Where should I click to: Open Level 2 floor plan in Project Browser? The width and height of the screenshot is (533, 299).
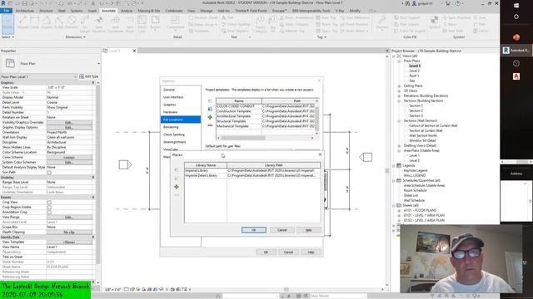[x=414, y=71]
